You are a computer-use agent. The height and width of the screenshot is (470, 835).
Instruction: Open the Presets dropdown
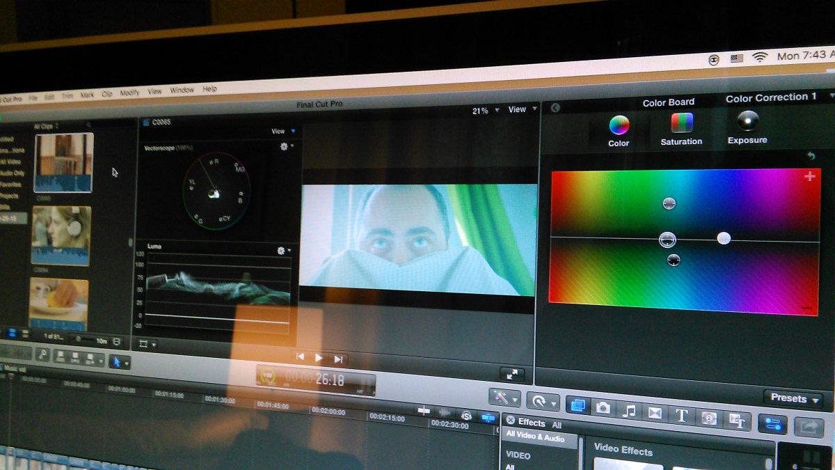[x=793, y=399]
